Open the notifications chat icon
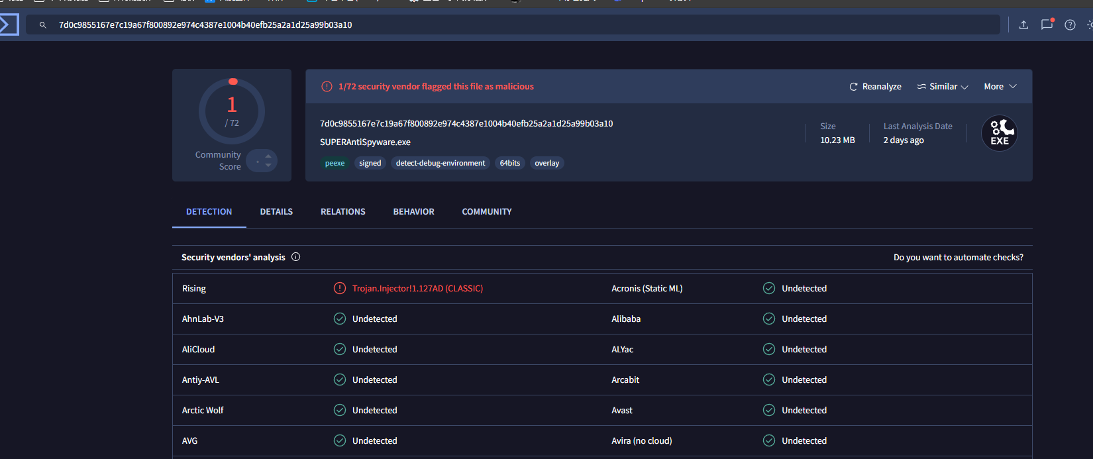1093x459 pixels. click(x=1047, y=25)
